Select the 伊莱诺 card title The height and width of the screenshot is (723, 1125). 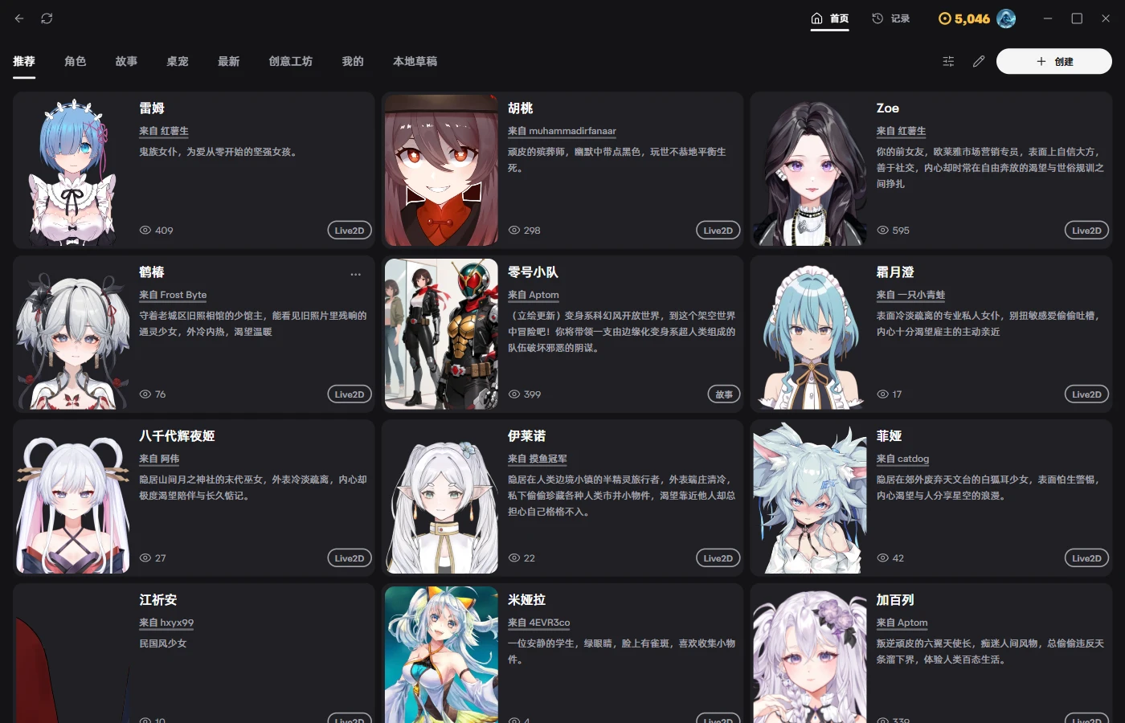coord(526,436)
